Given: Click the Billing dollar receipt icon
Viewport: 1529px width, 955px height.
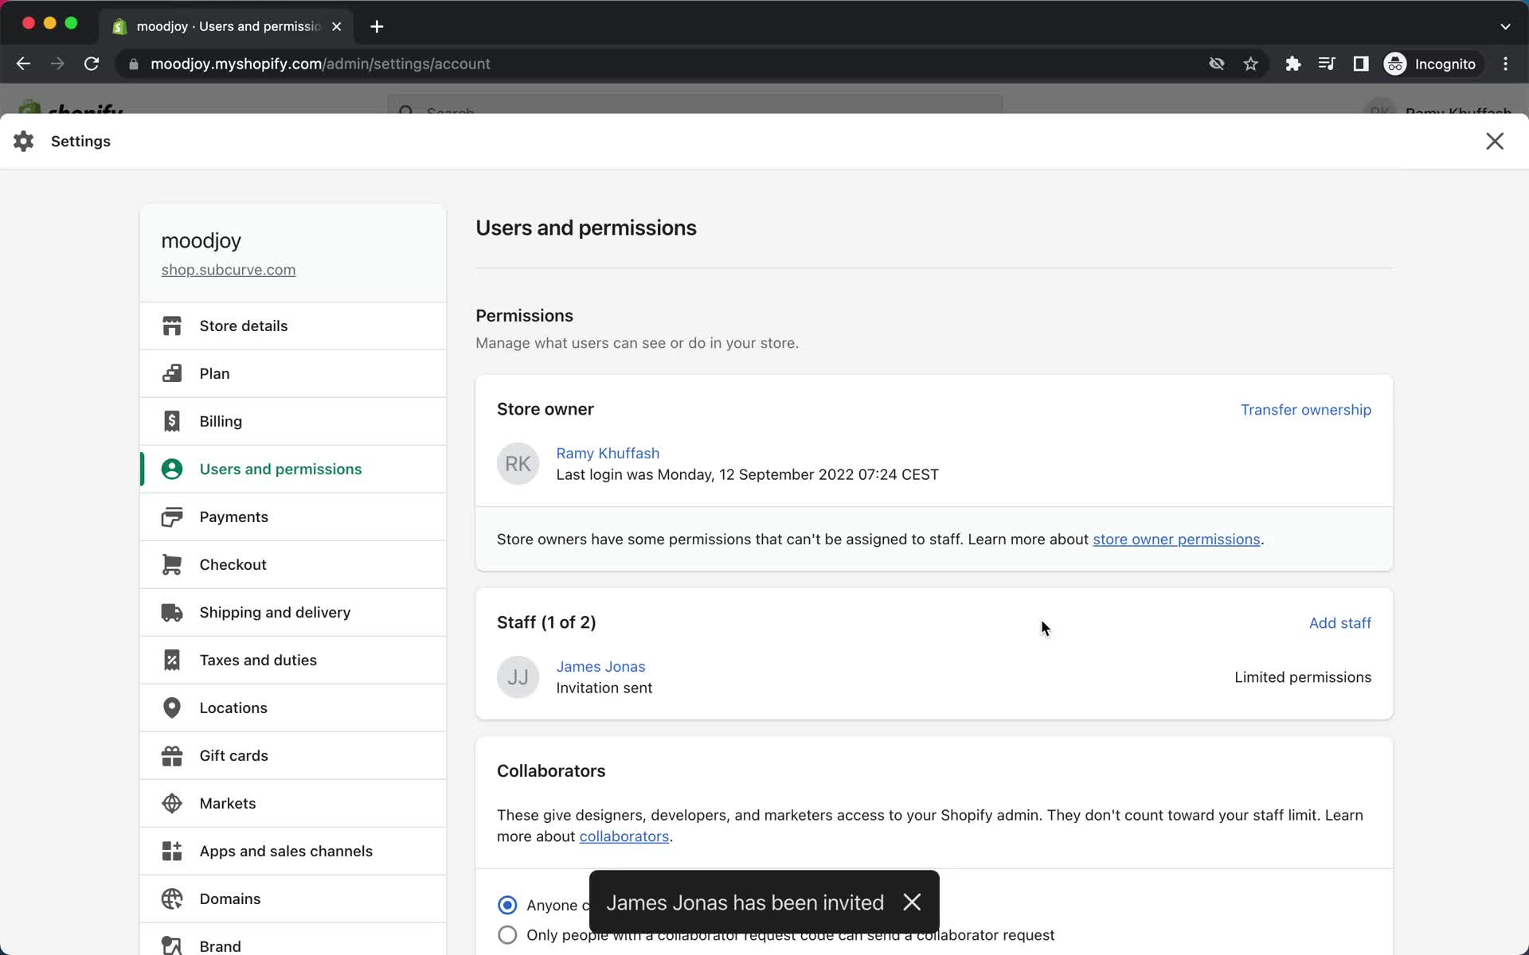Looking at the screenshot, I should pyautogui.click(x=172, y=421).
